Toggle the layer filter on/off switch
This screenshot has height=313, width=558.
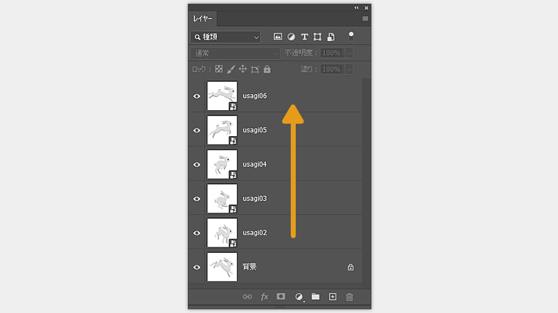(351, 36)
